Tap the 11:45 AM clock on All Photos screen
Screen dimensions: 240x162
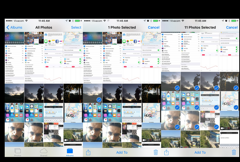pos(44,21)
